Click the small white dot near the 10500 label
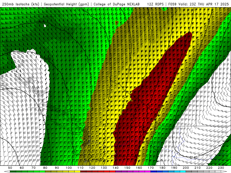 point(45,26)
